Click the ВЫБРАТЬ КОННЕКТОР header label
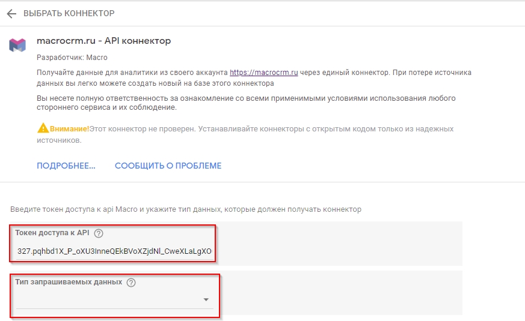Image resolution: width=525 pixels, height=321 pixels. pyautogui.click(x=69, y=13)
